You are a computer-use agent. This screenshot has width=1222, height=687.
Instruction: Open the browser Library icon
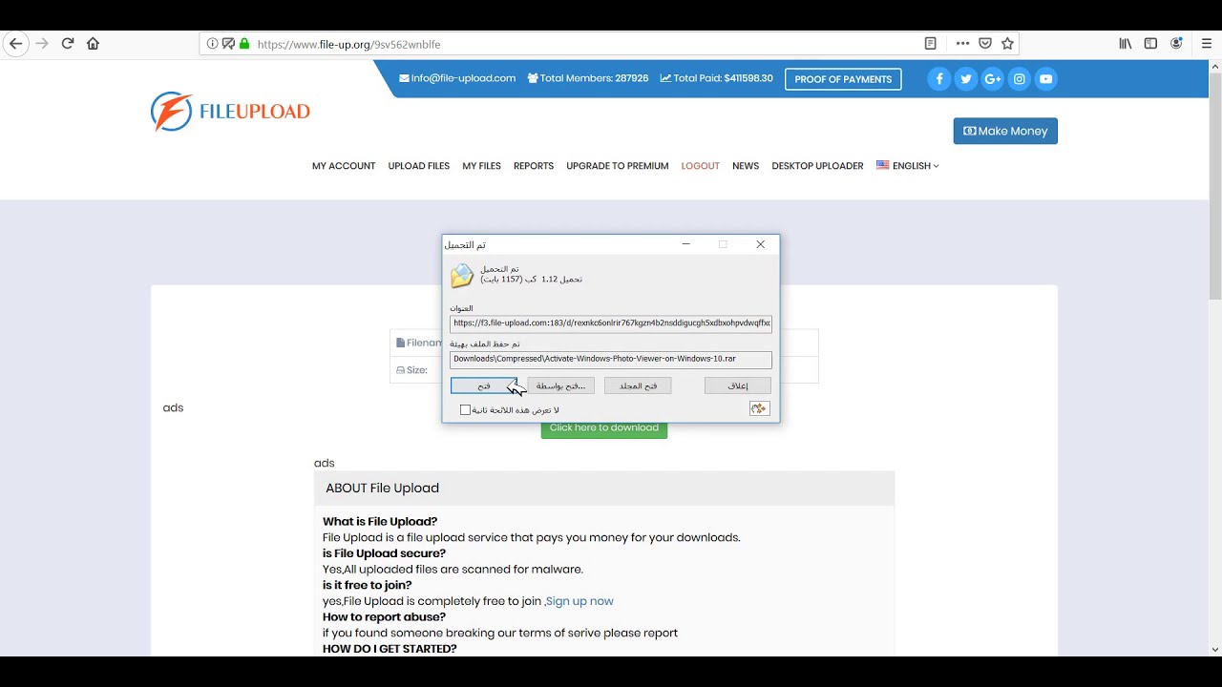tap(1126, 43)
